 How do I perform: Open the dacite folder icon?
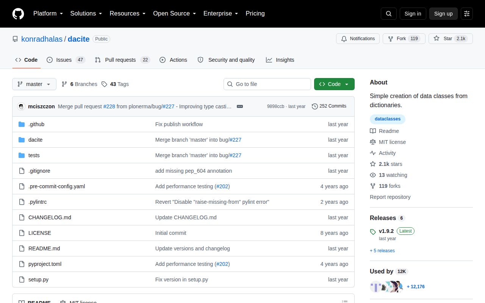[x=22, y=140]
